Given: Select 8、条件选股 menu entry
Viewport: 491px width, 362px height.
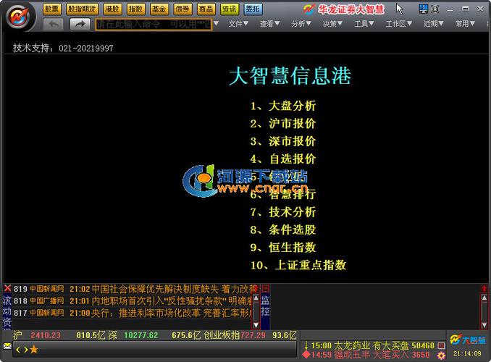Looking at the screenshot, I should pyautogui.click(x=282, y=230).
